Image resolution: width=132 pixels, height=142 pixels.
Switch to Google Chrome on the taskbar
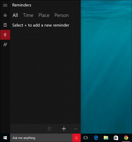(x=126, y=138)
